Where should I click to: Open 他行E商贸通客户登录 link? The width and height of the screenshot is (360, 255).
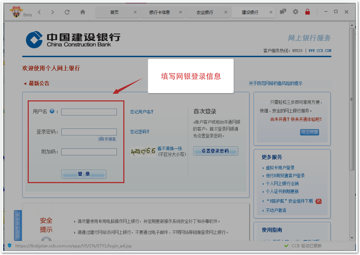(x=286, y=175)
